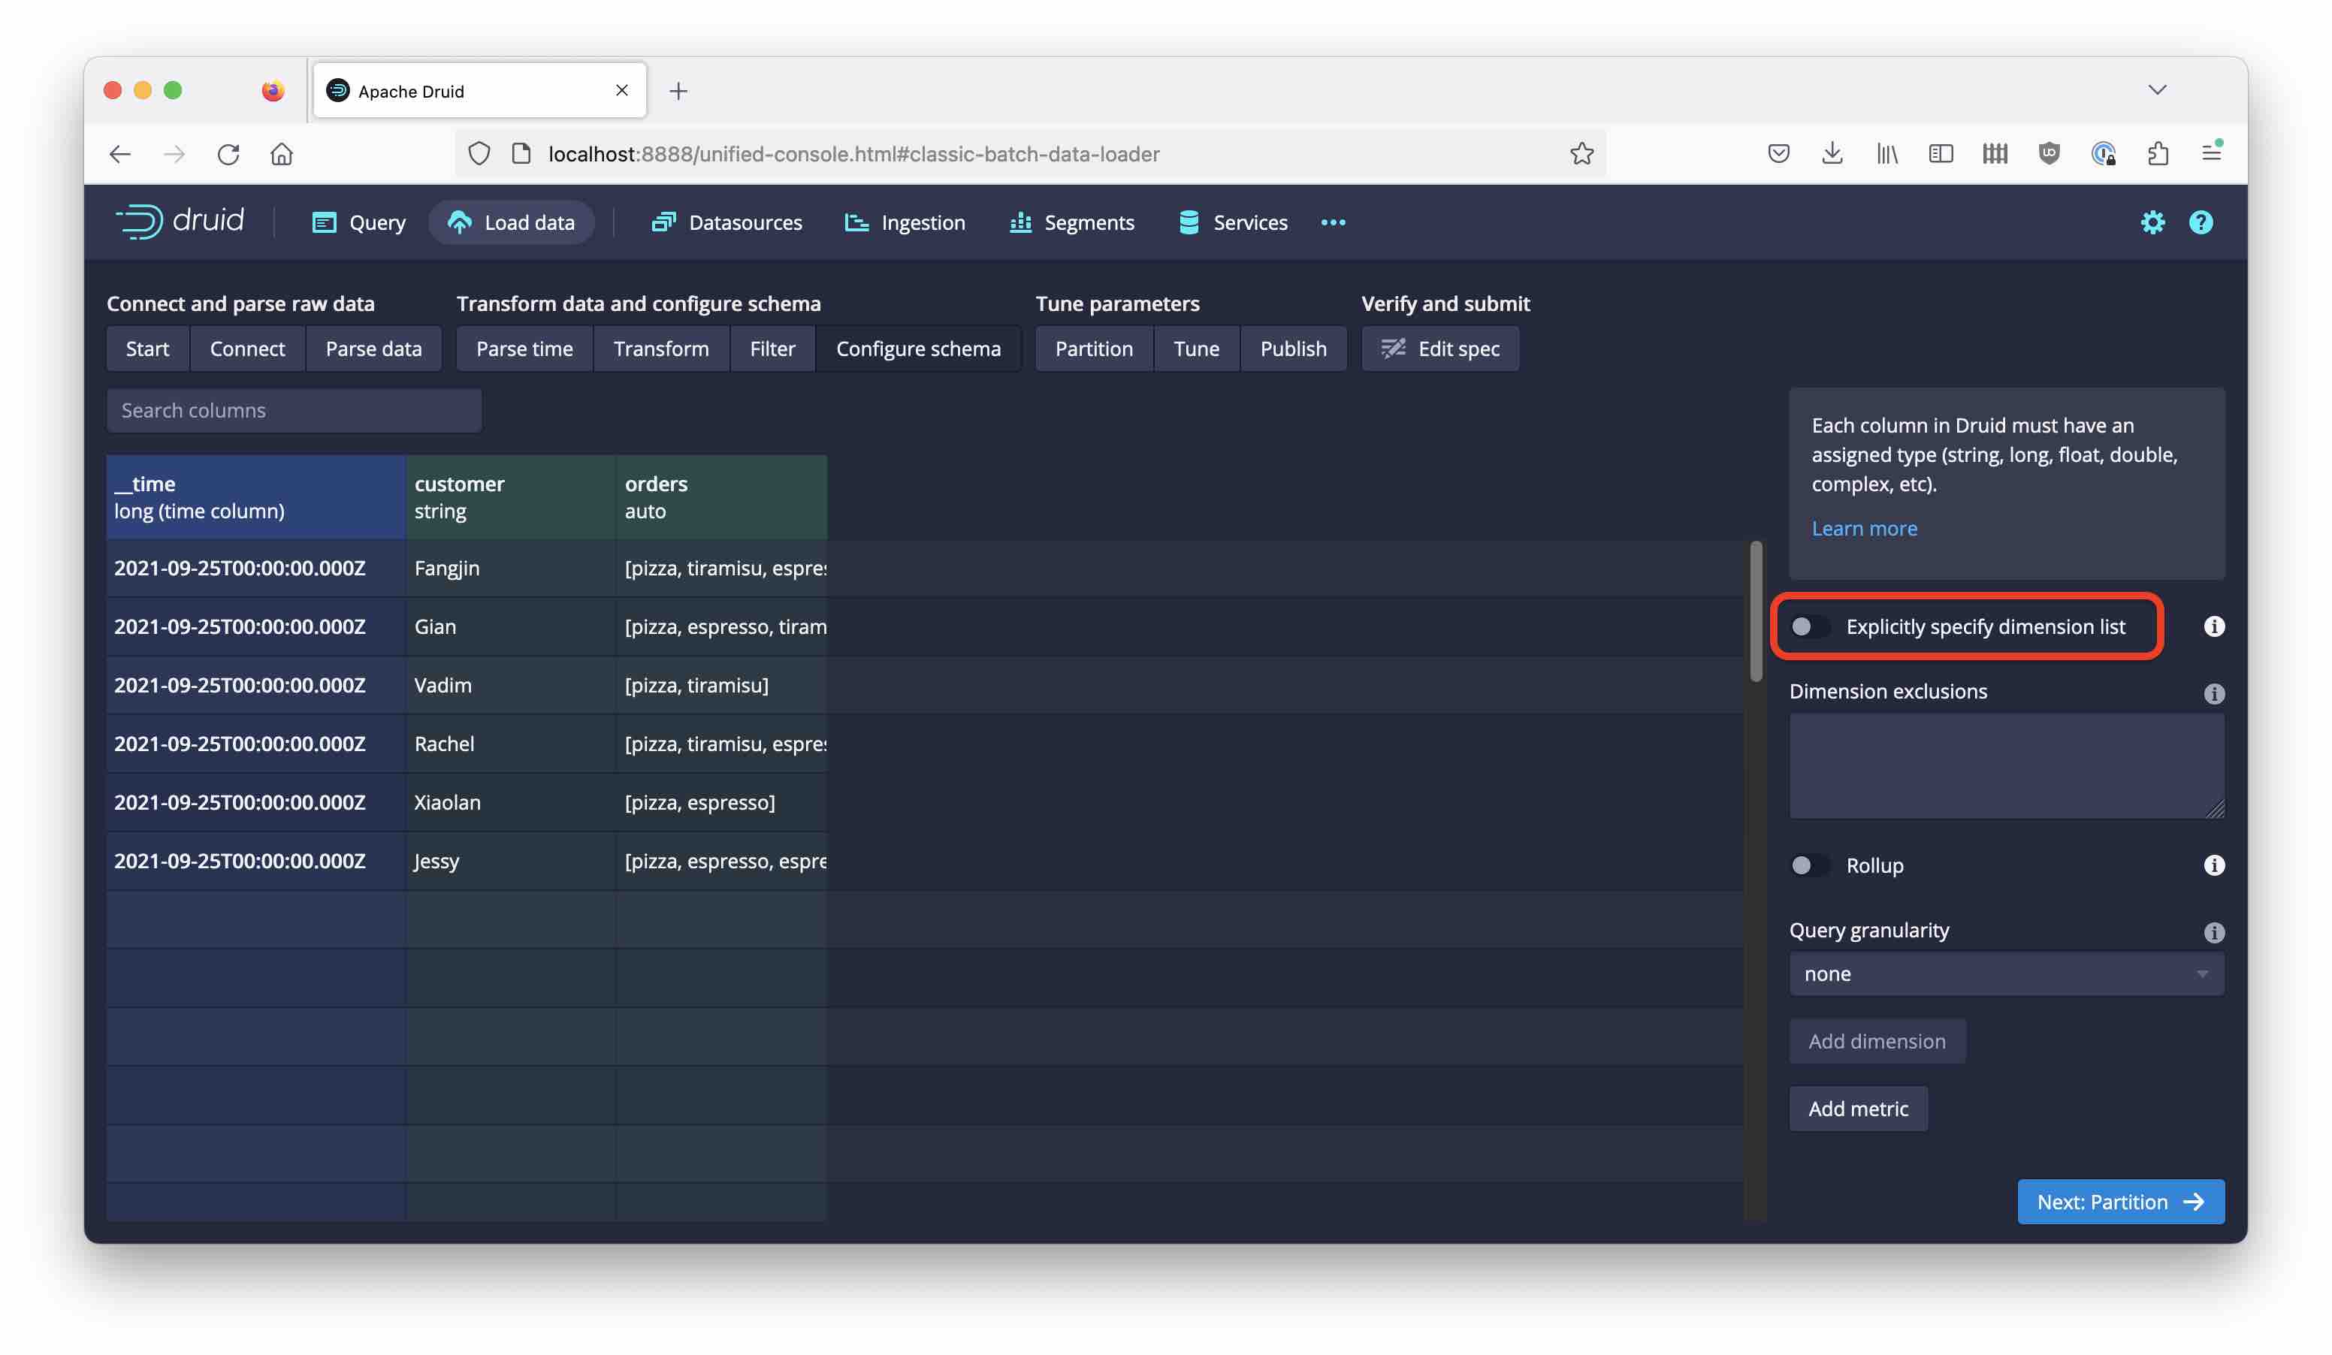This screenshot has width=2332, height=1355.
Task: Go to the Partition step
Action: point(1093,349)
